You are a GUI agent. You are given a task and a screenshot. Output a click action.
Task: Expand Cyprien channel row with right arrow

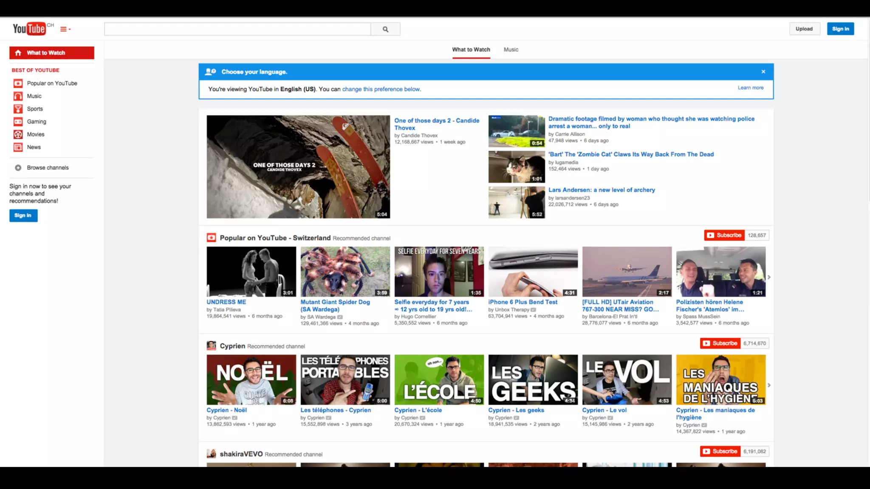tap(769, 385)
